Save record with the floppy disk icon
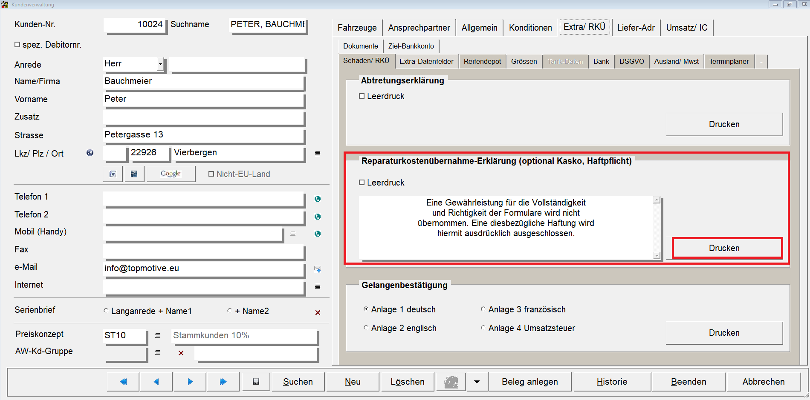Viewport: 810px width, 400px height. point(256,382)
